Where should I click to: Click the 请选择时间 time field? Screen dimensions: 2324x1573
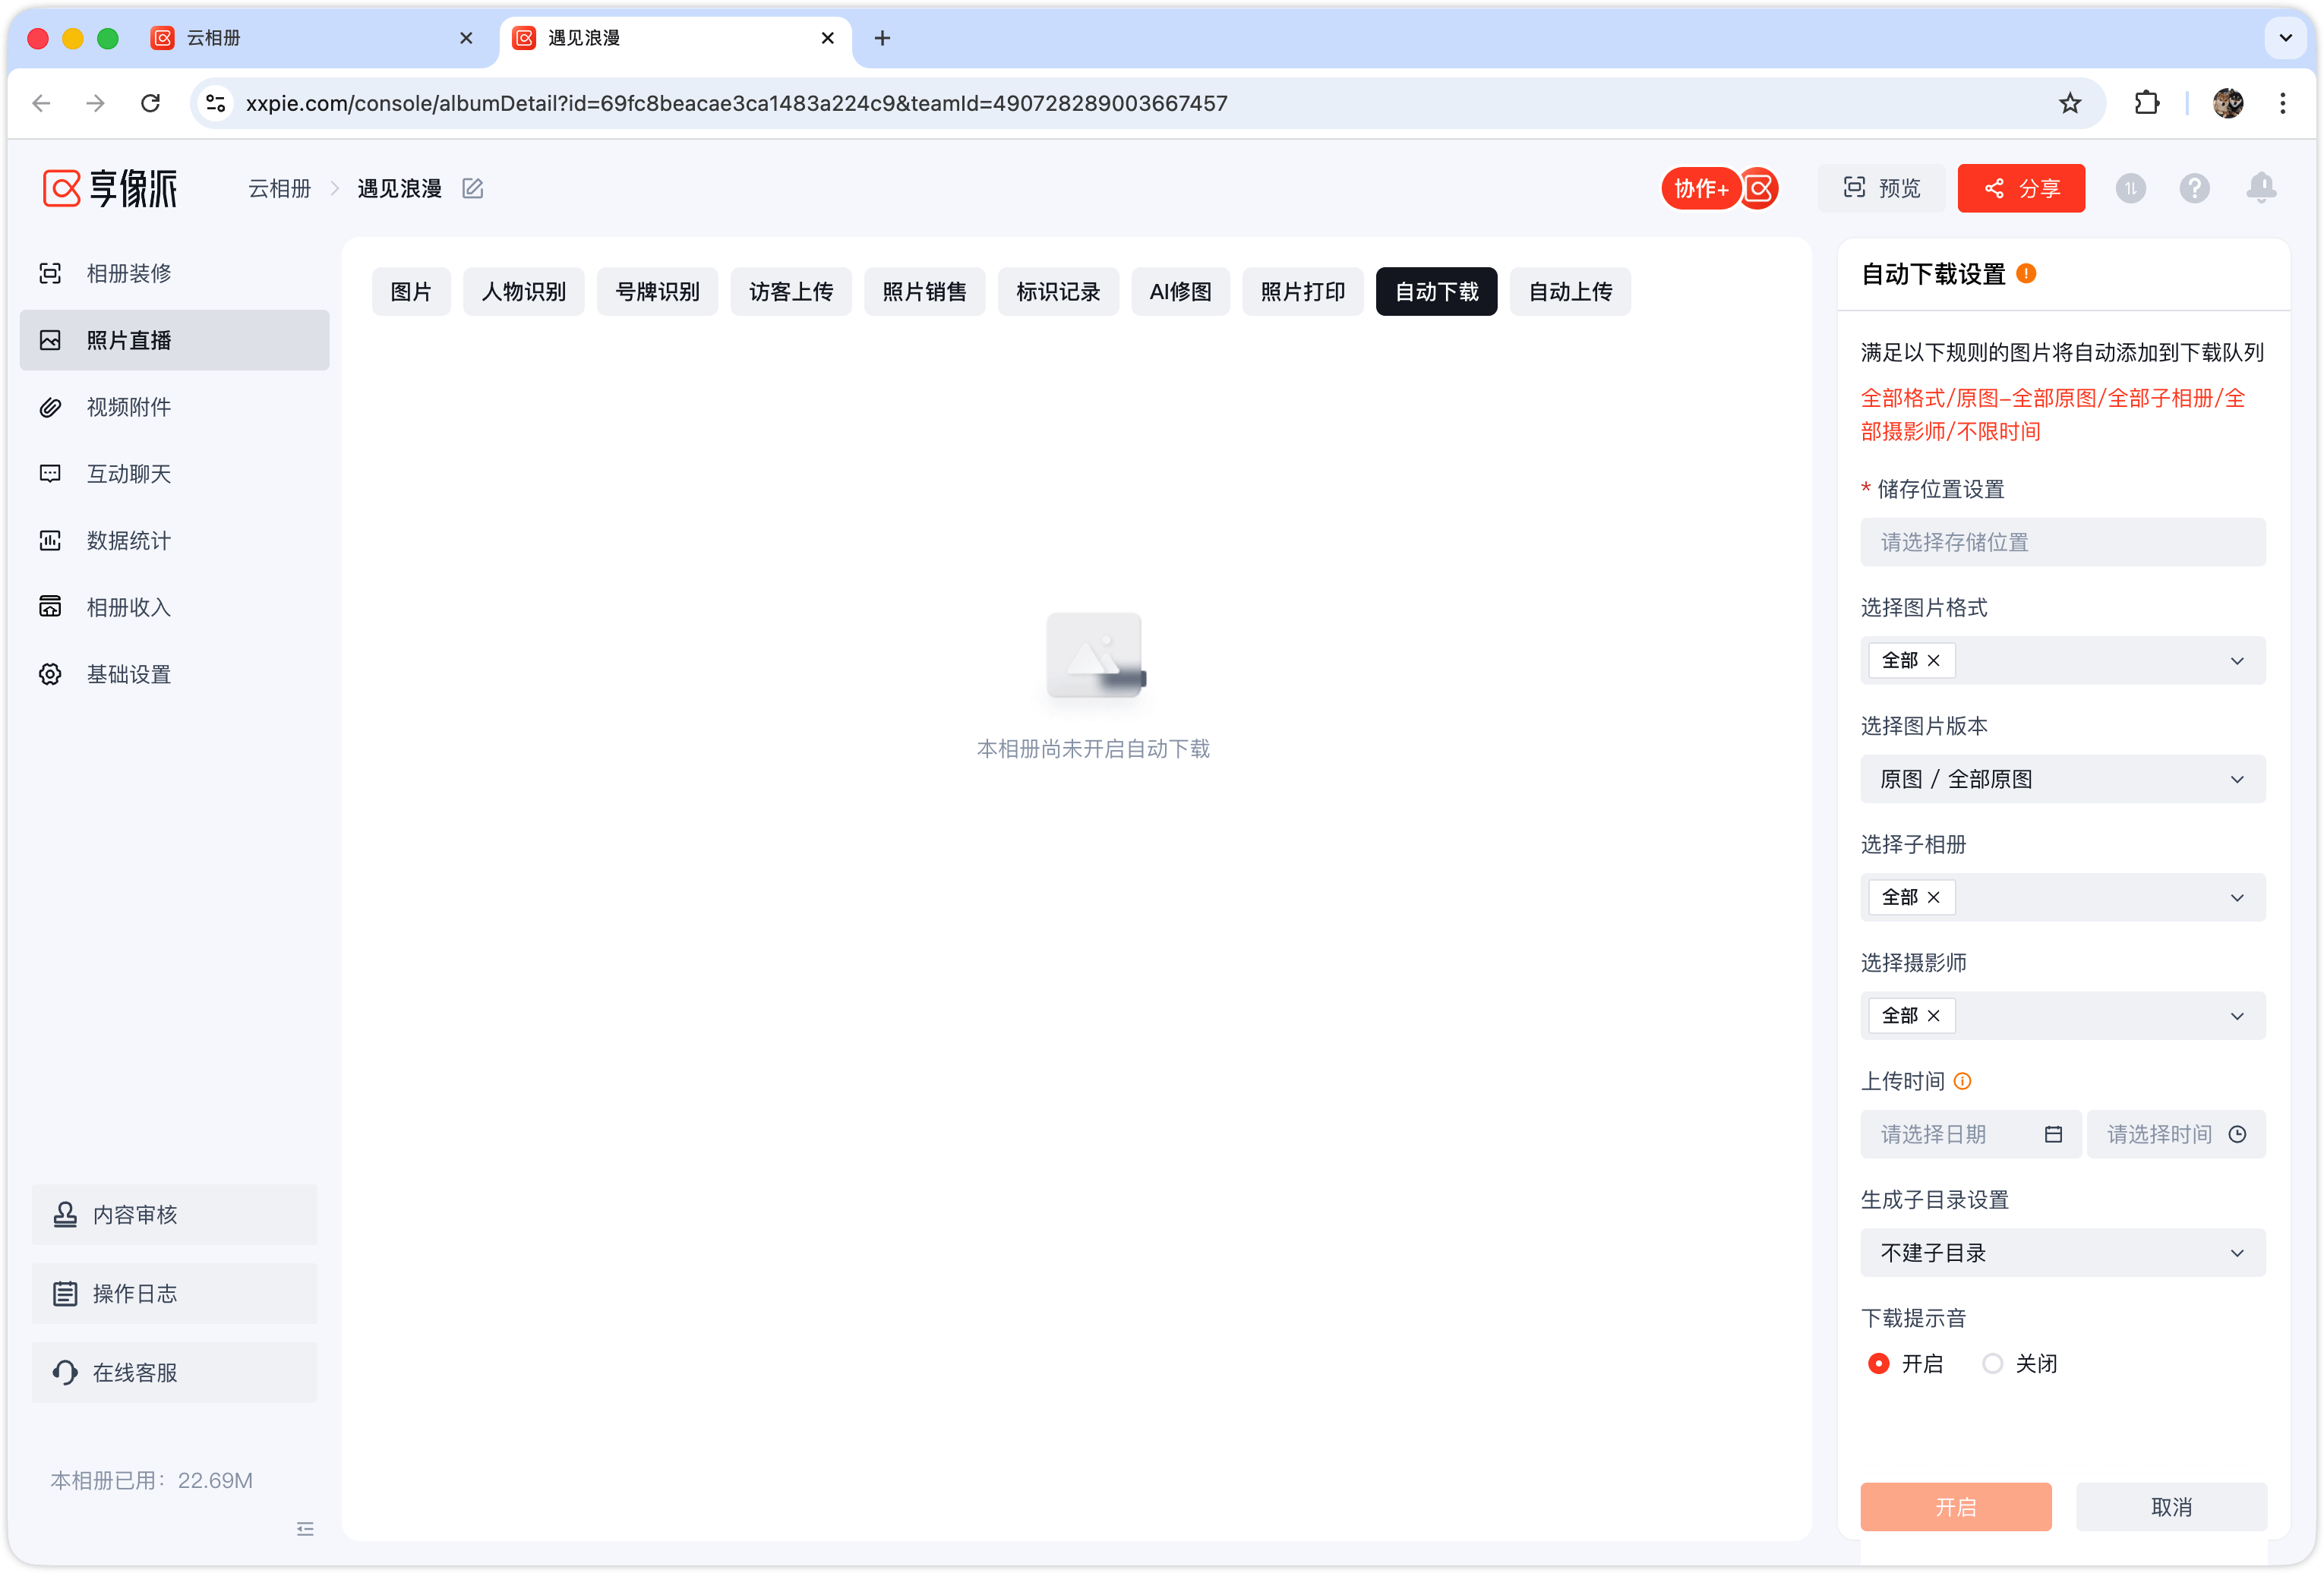click(2177, 1134)
